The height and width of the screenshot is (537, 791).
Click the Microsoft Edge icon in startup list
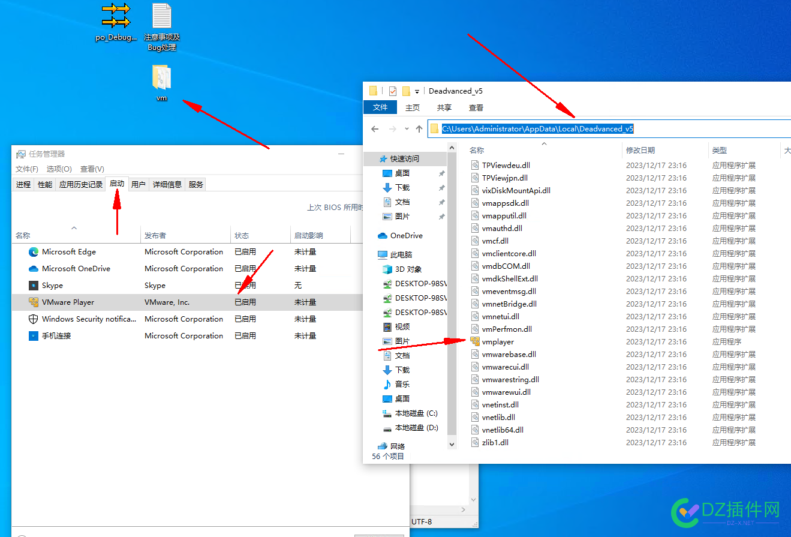point(34,252)
